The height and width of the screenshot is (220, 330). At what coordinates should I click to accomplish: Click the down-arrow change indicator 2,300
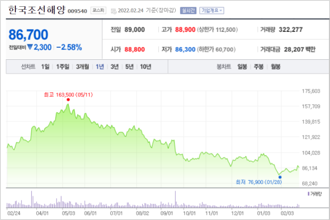pyautogui.click(x=39, y=47)
